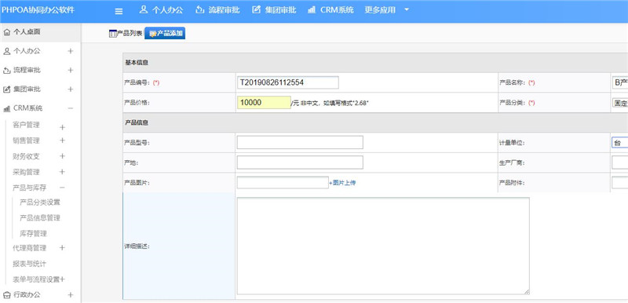
Task: Expand sidebar 流程审批 plus sign
Action: point(71,71)
